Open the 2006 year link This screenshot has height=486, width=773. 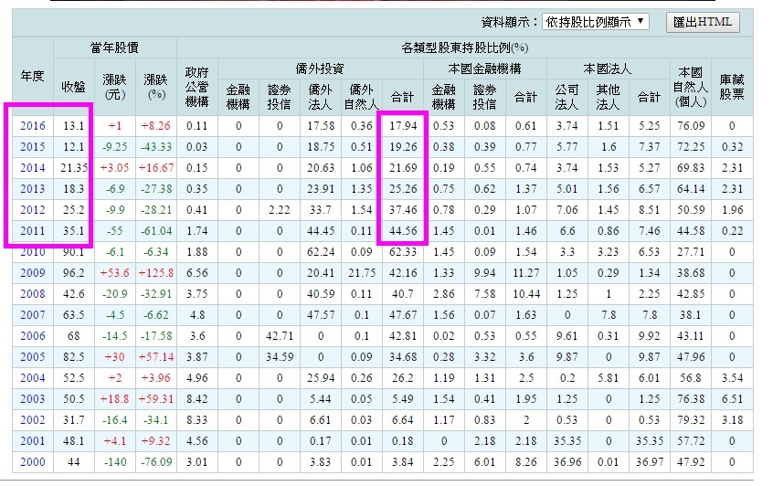pos(33,336)
